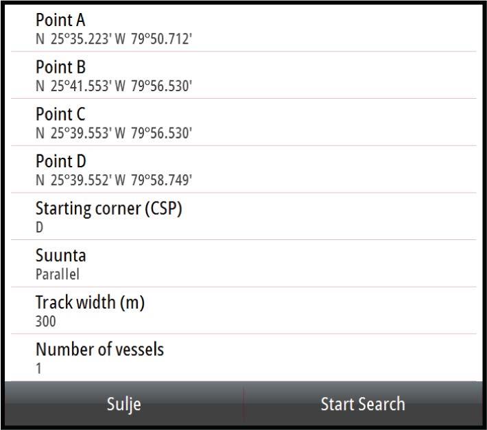Open Track width (m) setting
487x430 pixels.
point(243,311)
